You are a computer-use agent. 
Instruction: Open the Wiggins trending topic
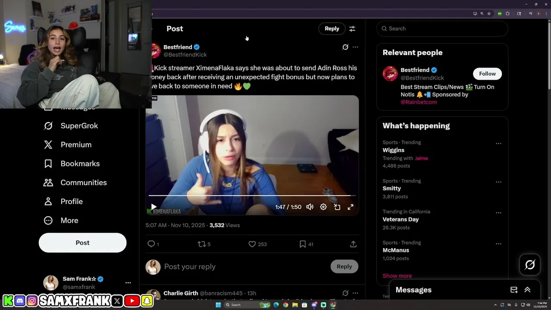click(x=393, y=150)
